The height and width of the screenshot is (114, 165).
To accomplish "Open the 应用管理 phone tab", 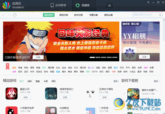I will [58, 5].
